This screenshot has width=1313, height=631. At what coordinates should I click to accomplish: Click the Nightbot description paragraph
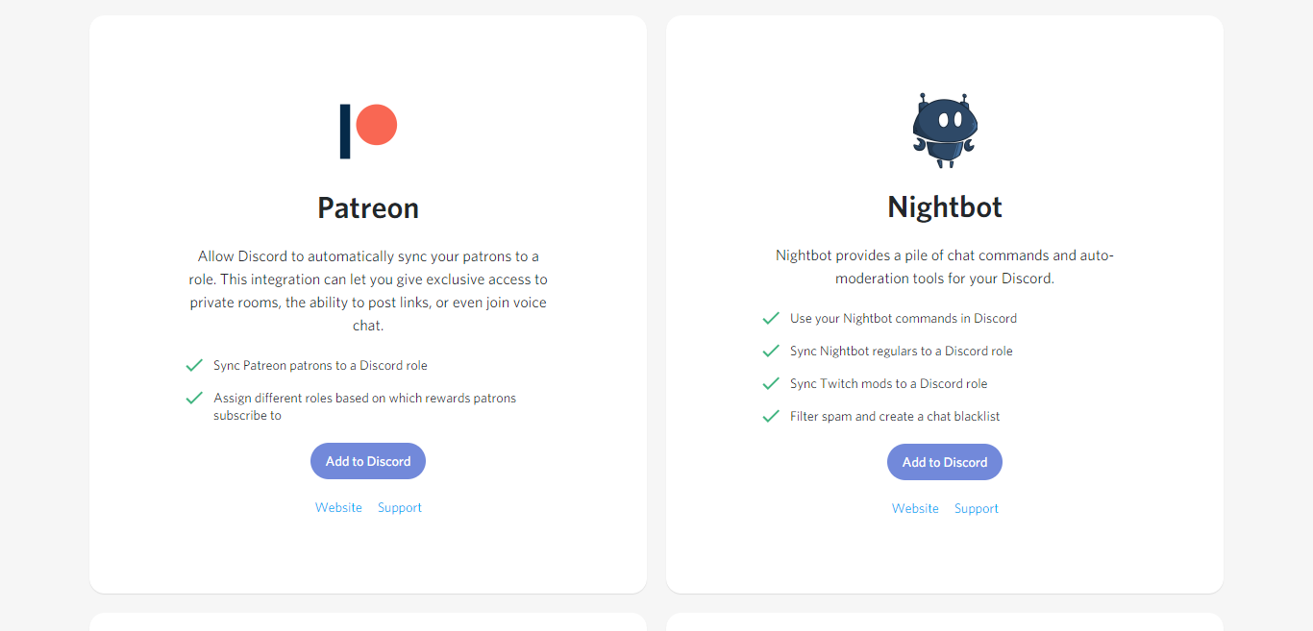click(945, 267)
